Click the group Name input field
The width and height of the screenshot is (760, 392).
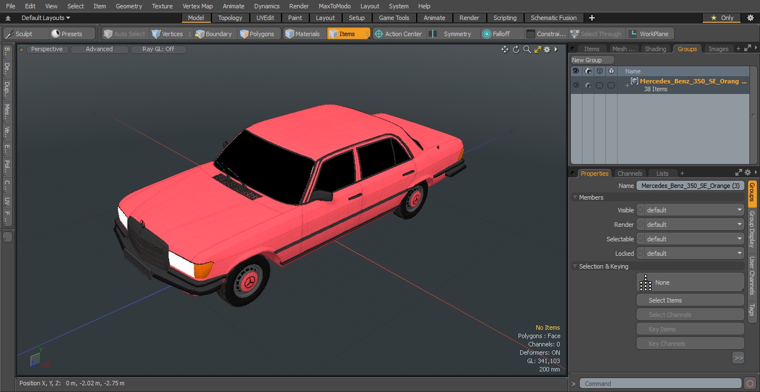pyautogui.click(x=690, y=186)
